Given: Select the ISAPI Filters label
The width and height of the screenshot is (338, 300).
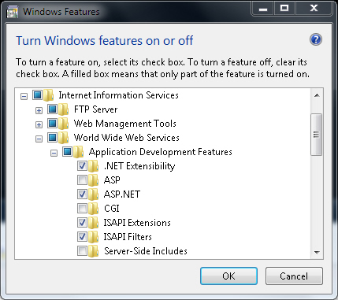Looking at the screenshot, I should (128, 237).
